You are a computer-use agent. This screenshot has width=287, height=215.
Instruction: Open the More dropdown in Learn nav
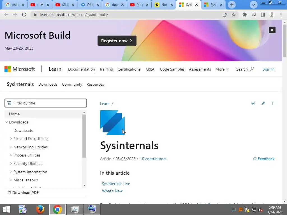[222, 69]
